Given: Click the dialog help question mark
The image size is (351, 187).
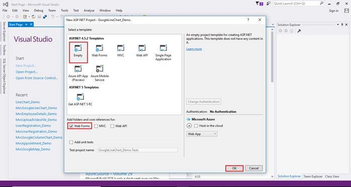Looking at the screenshot, I should (248, 20).
